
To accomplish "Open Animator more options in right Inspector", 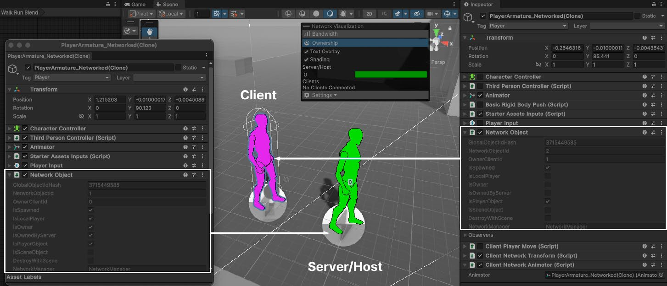I will click(661, 95).
